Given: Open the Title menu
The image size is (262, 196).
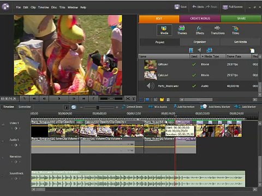Looking at the screenshot, I should tap(62, 8).
